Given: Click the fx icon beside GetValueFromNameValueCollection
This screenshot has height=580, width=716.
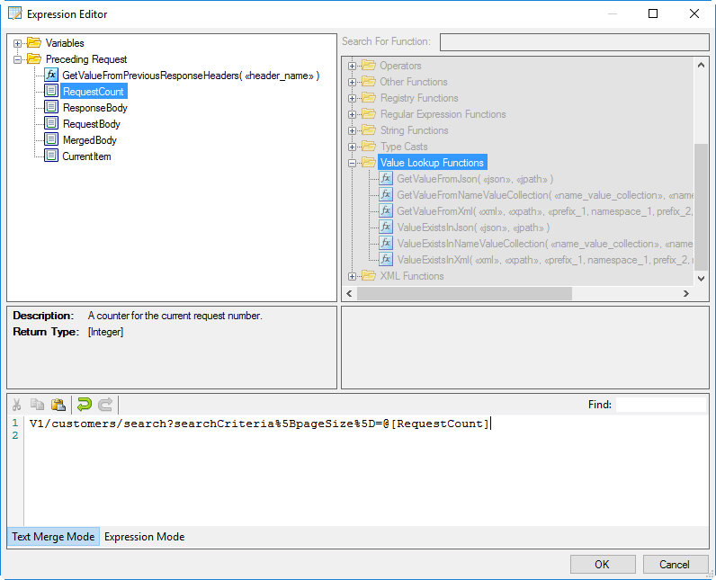Looking at the screenshot, I should click(x=386, y=194).
